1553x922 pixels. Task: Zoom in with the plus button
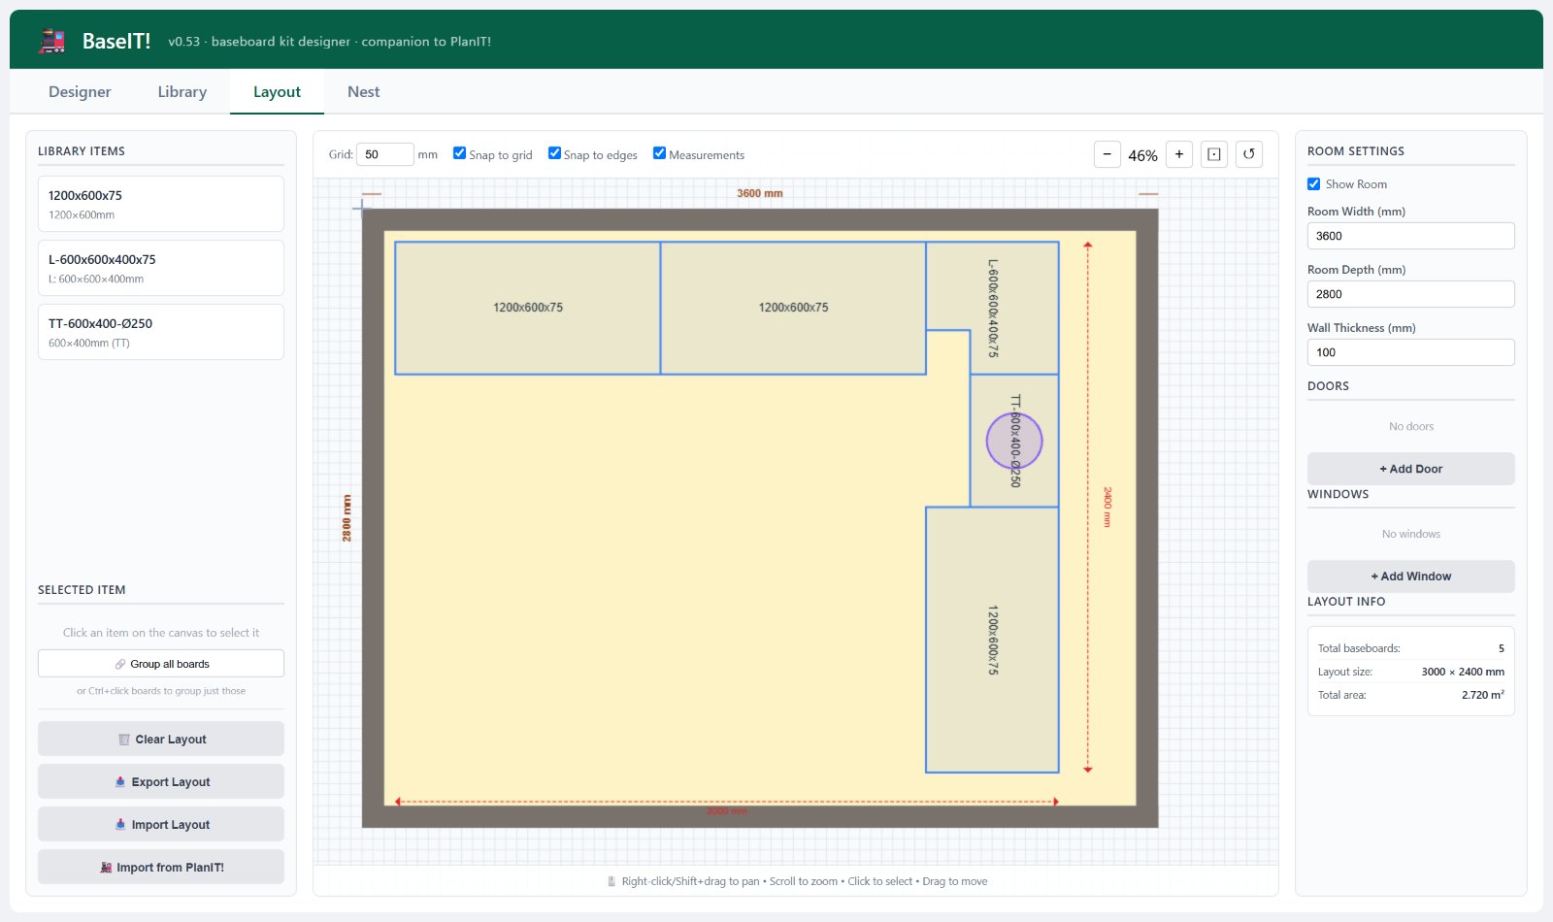pyautogui.click(x=1179, y=154)
